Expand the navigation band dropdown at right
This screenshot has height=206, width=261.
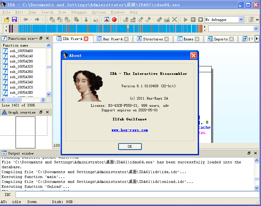[256, 29]
